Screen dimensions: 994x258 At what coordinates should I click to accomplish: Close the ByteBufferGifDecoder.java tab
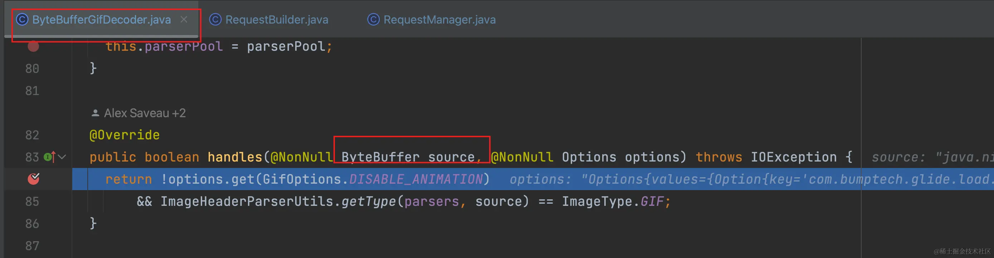[184, 19]
